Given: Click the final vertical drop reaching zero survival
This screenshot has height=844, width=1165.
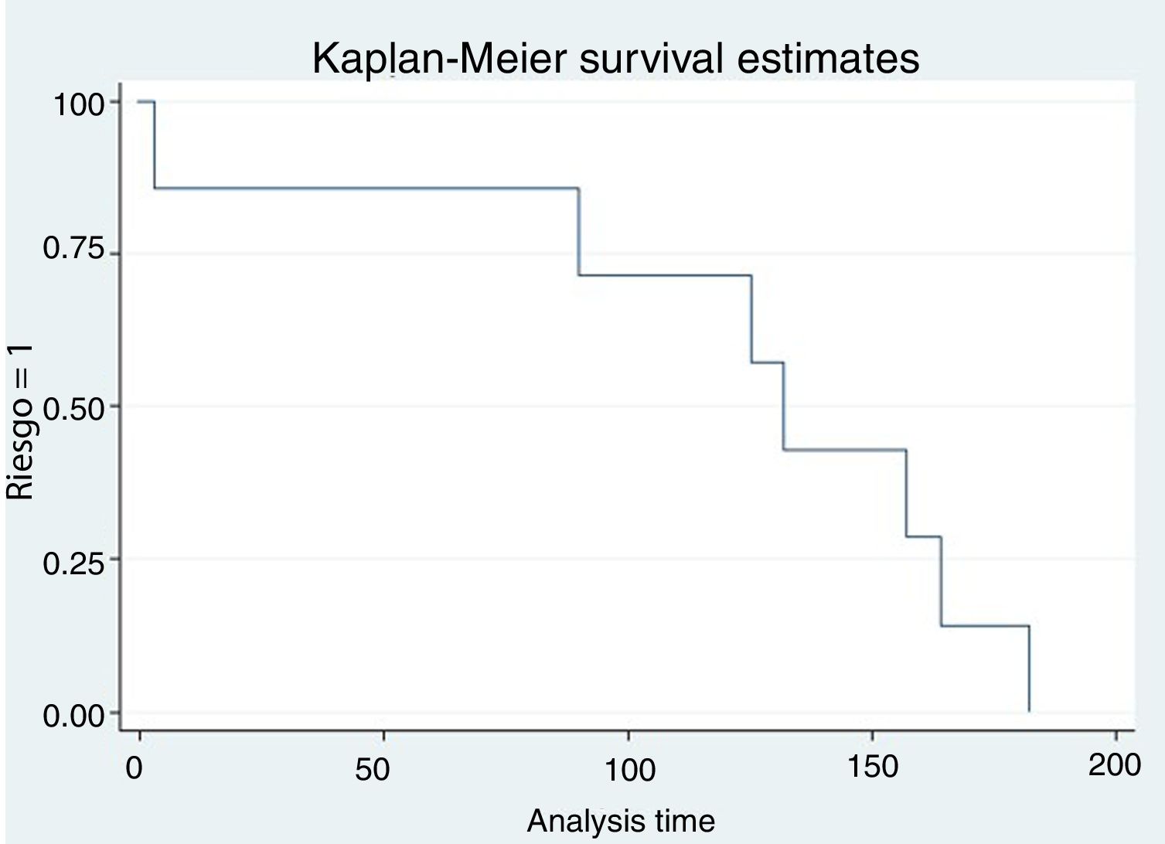Looking at the screenshot, I should pos(1029,669).
